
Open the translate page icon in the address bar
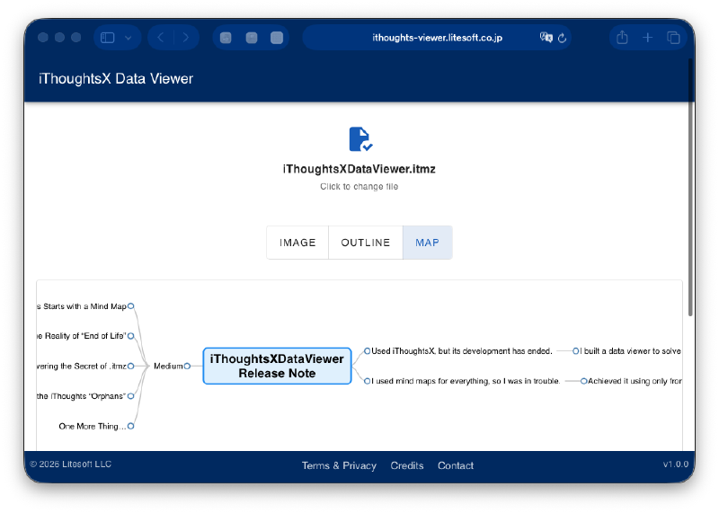546,38
